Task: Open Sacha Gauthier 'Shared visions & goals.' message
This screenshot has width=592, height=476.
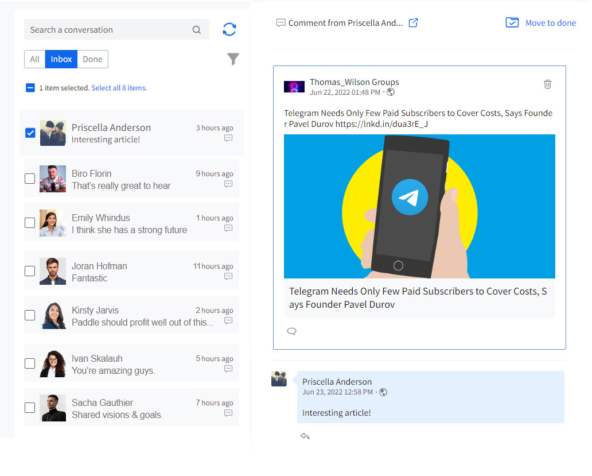Action: pos(117,415)
